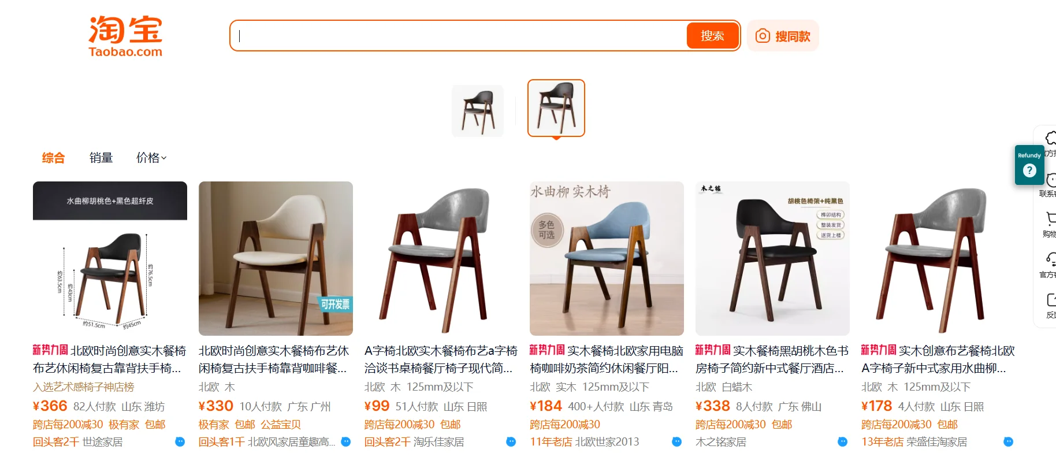Select the first unselected chair thumbnail
1056x464 pixels.
pyautogui.click(x=478, y=111)
